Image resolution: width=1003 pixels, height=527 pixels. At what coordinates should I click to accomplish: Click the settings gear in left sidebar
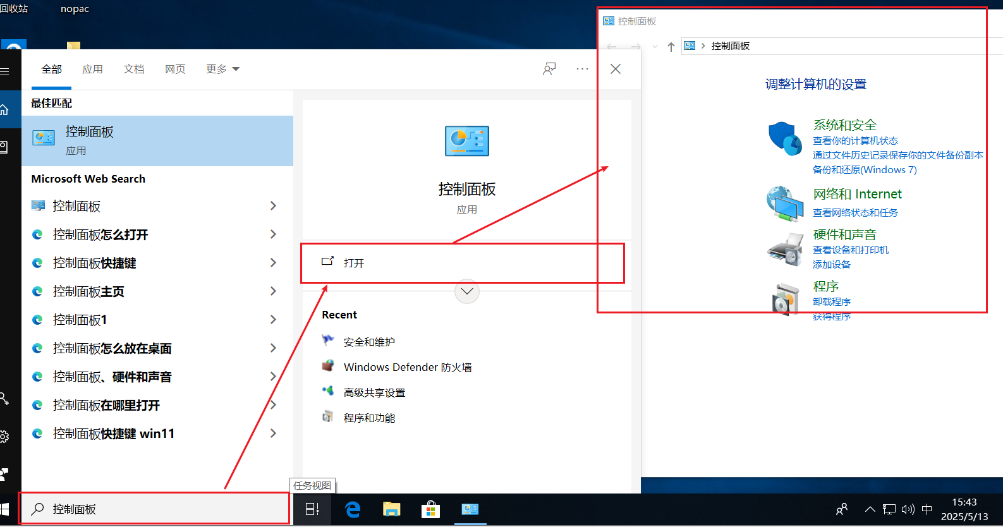(4, 436)
